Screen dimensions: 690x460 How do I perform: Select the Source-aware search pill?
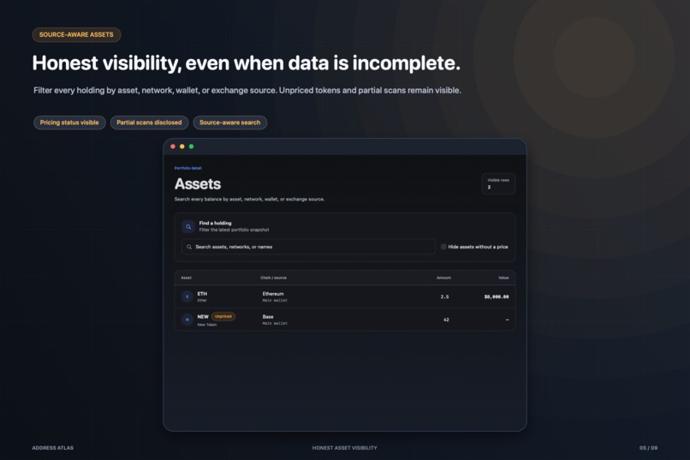point(229,122)
